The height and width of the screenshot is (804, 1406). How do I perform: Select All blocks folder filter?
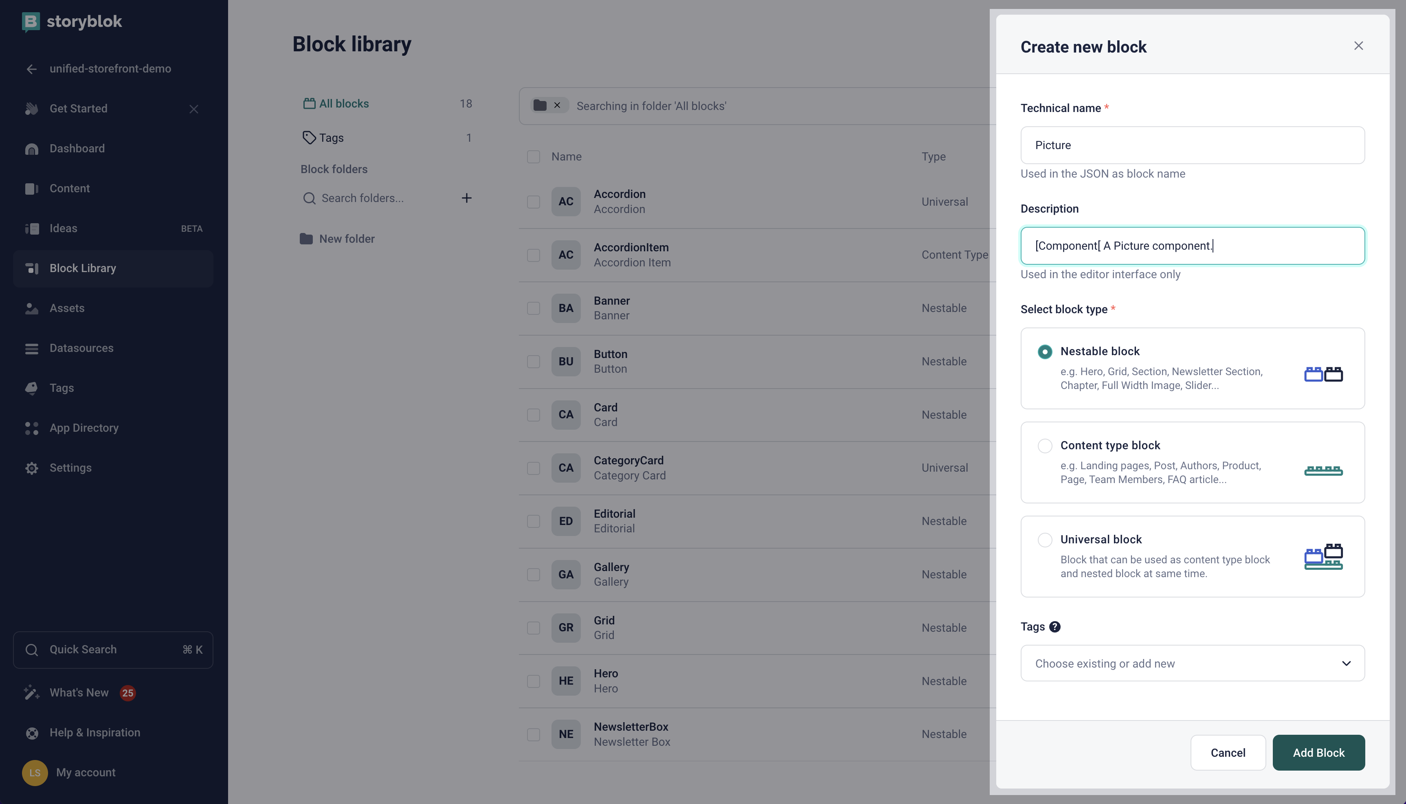click(x=387, y=104)
